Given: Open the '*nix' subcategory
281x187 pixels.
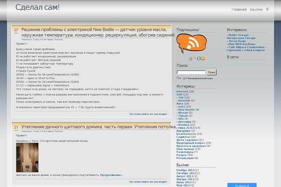Looking at the screenshot, I should coord(180,98).
